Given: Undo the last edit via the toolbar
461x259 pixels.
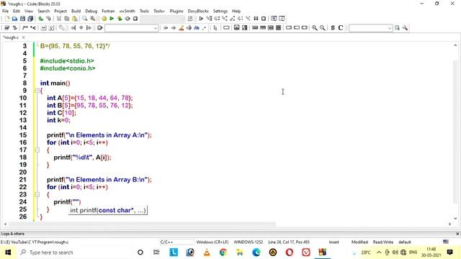Looking at the screenshot, I should pyautogui.click(x=40, y=19).
